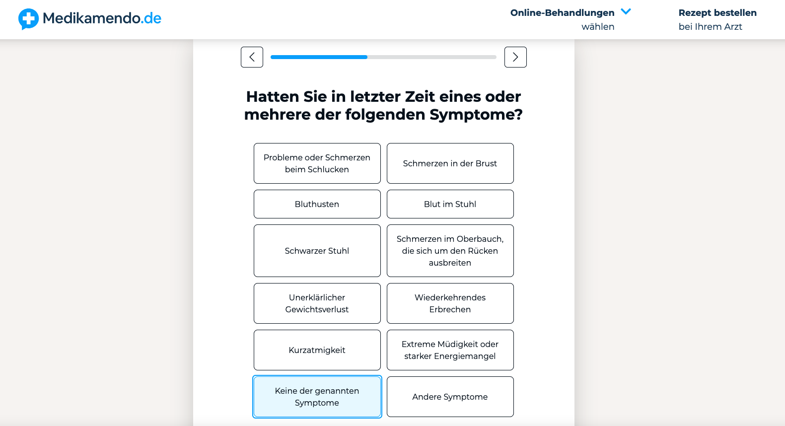Choose the Blut im Stuhl symptom
This screenshot has width=785, height=426.
point(450,204)
